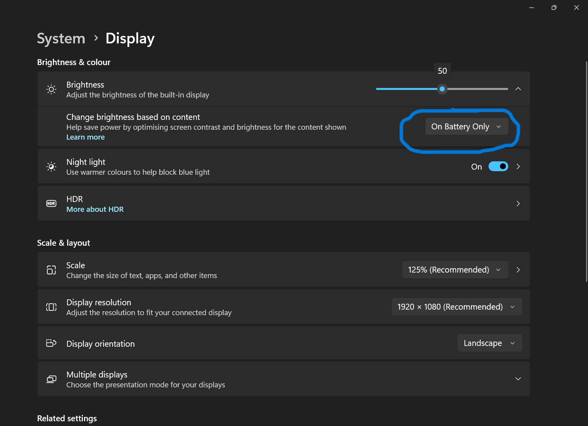
Task: Open the More about HDR link
Action: 95,209
